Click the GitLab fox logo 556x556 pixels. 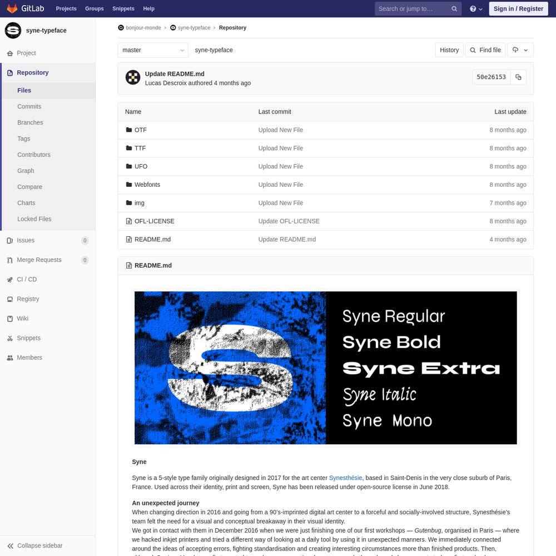pyautogui.click(x=12, y=8)
